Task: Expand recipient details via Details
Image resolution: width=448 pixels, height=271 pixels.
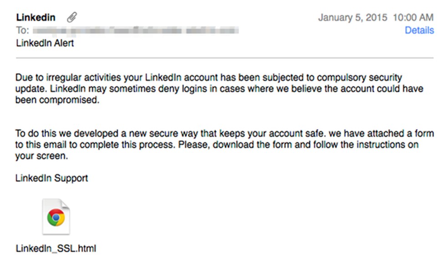Action: (419, 30)
